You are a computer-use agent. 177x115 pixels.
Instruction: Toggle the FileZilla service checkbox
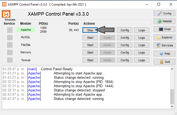(10, 45)
